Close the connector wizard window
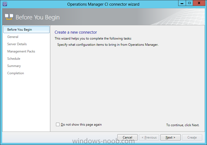The height and width of the screenshot is (145, 207). [x=199, y=3]
